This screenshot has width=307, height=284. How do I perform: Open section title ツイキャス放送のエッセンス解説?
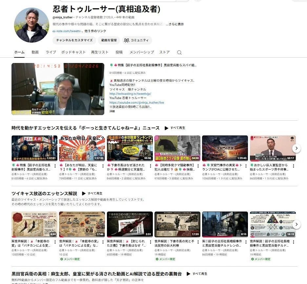tap(44, 193)
